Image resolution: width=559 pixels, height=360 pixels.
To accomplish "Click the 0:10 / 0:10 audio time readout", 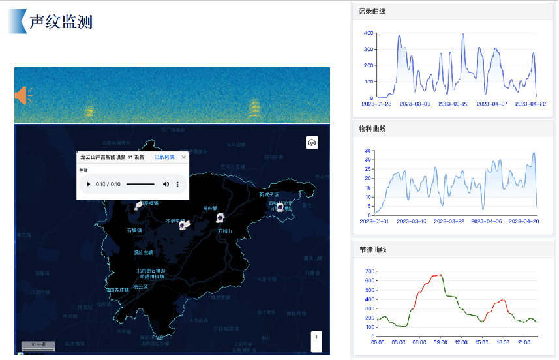I will pyautogui.click(x=108, y=185).
